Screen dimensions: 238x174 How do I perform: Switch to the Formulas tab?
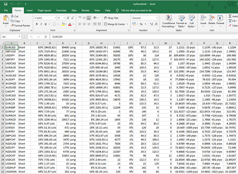click(x=61, y=10)
